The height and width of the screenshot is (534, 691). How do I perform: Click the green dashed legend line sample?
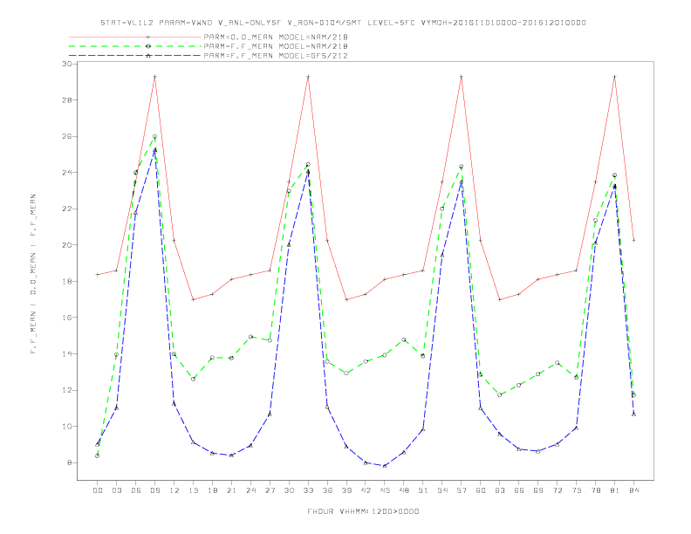click(x=135, y=46)
